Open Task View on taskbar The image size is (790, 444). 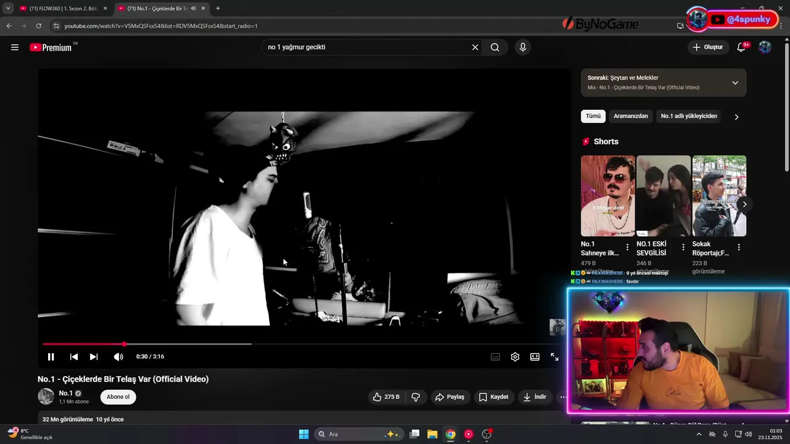pos(415,434)
